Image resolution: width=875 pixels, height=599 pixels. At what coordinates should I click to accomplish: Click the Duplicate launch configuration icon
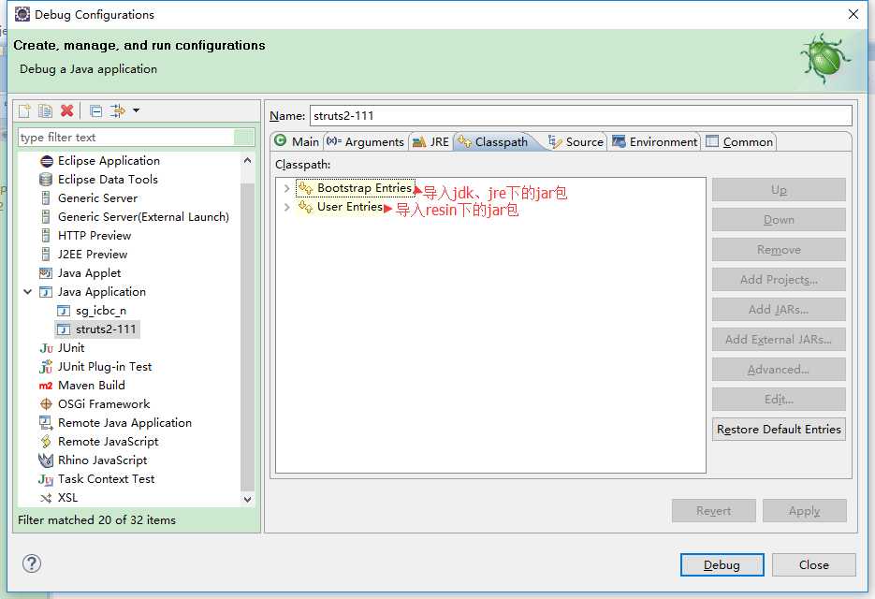point(45,110)
